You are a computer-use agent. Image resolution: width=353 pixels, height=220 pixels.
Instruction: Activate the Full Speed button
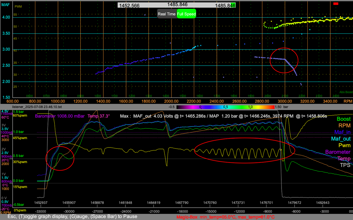click(186, 14)
